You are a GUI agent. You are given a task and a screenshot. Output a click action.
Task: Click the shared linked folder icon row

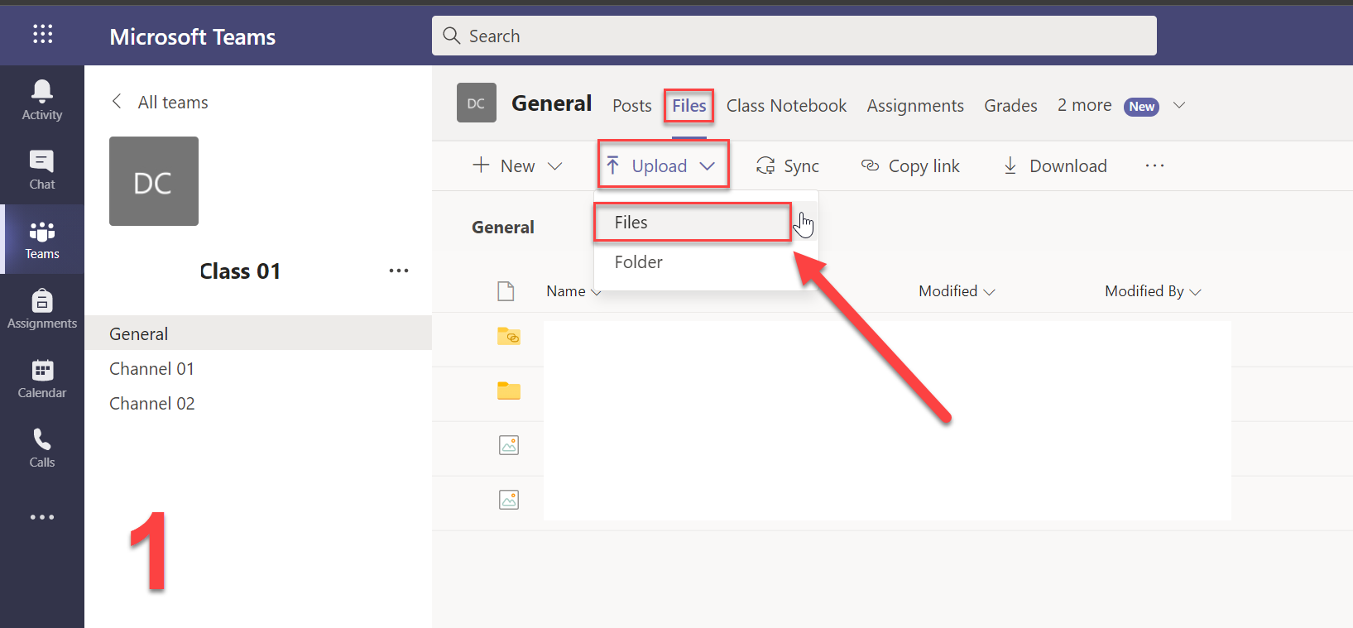[x=509, y=335]
